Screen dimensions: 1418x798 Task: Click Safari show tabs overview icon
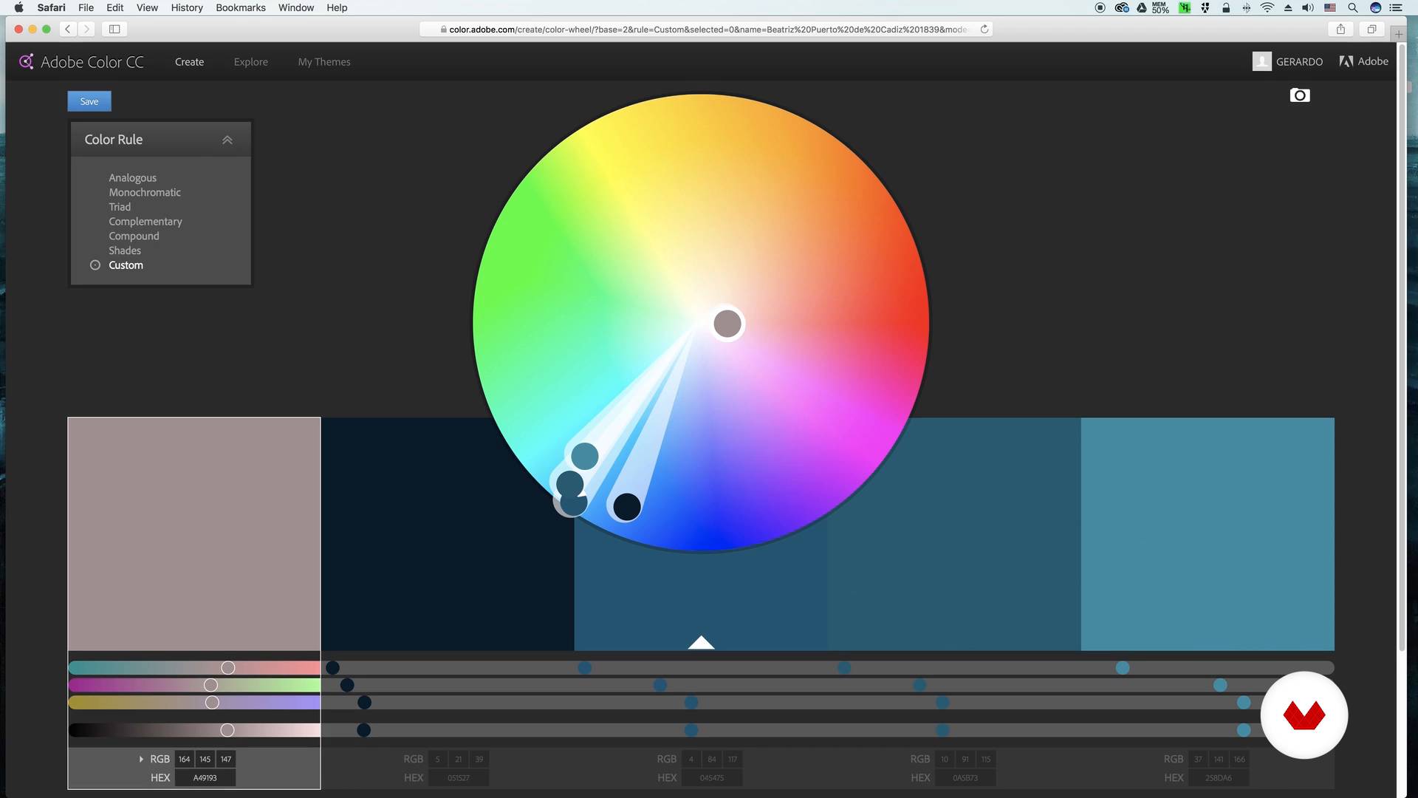tap(1371, 29)
